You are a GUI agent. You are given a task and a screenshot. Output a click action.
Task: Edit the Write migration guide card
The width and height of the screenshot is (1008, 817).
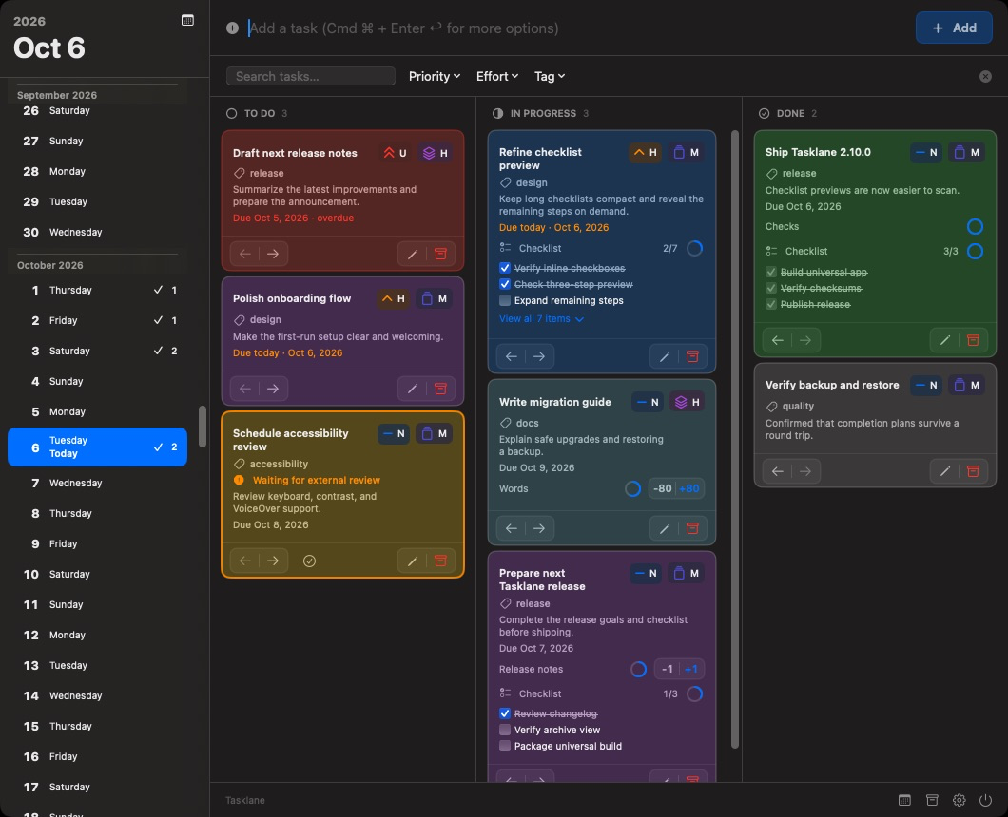pyautogui.click(x=665, y=528)
